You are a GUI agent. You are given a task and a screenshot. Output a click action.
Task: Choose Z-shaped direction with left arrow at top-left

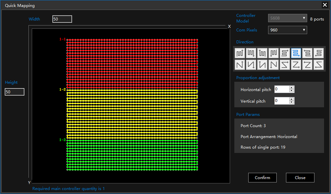click(x=307, y=65)
